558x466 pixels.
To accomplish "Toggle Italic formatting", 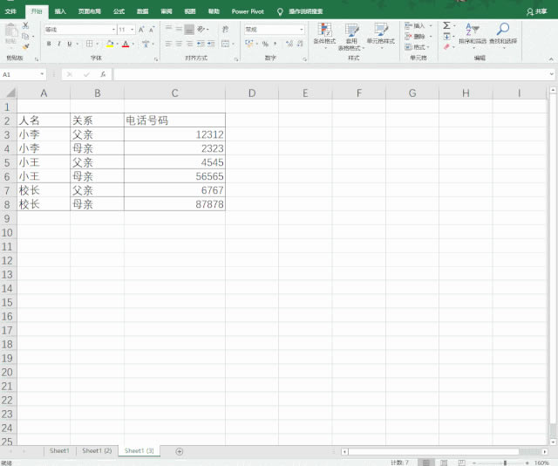I will (60, 44).
